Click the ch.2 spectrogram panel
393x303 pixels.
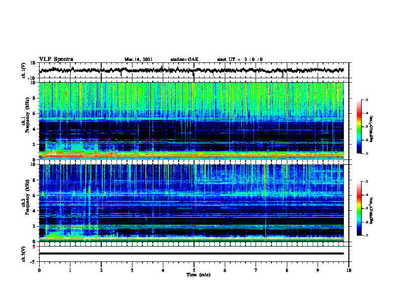coord(191,203)
